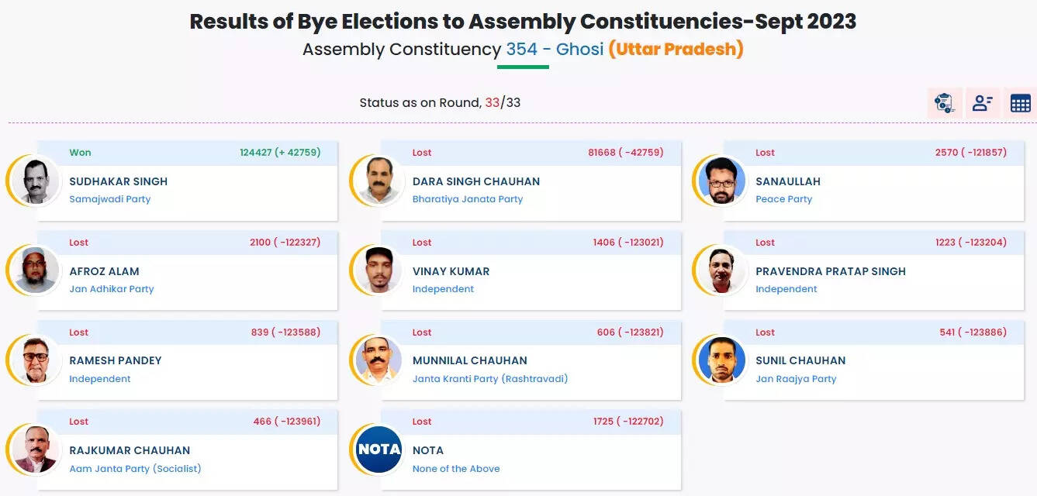Open the 354 - Ghosi constituency link
The width and height of the screenshot is (1037, 496).
click(555, 50)
